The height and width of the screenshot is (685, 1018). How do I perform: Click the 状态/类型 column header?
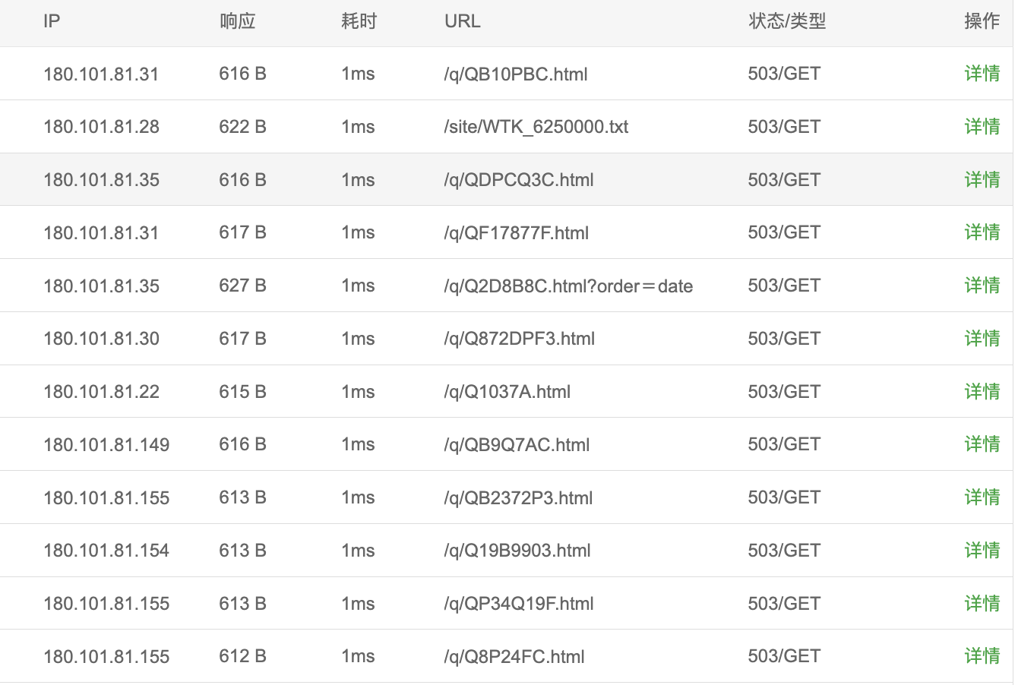786,21
